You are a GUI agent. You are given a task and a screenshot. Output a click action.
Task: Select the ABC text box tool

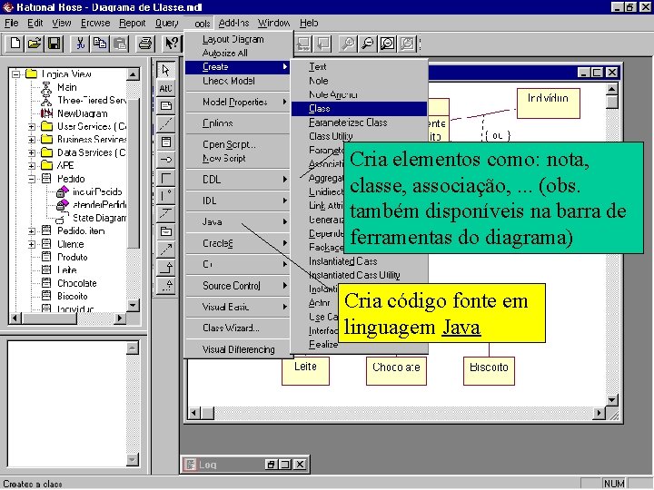pos(166,88)
